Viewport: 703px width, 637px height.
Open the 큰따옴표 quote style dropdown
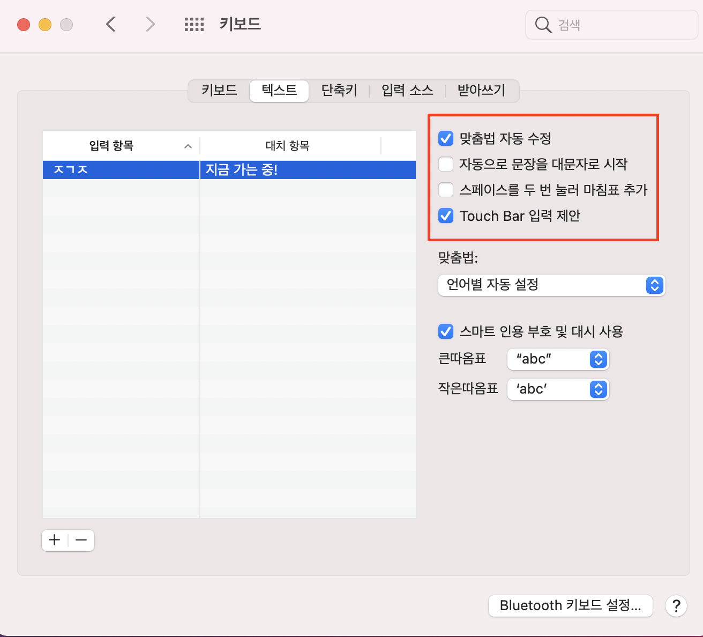pos(558,359)
